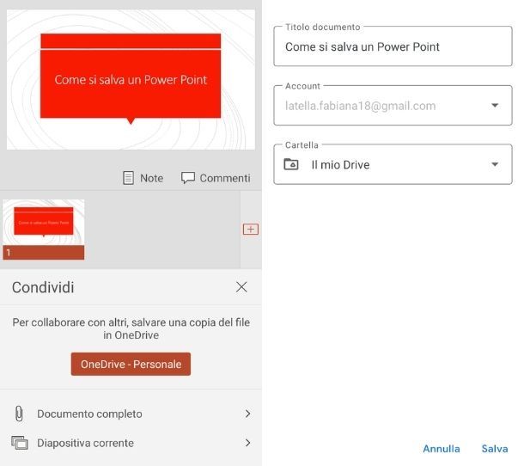The image size is (524, 466).
Task: Click the Drive folder icon in Cartella
Action: 291,164
